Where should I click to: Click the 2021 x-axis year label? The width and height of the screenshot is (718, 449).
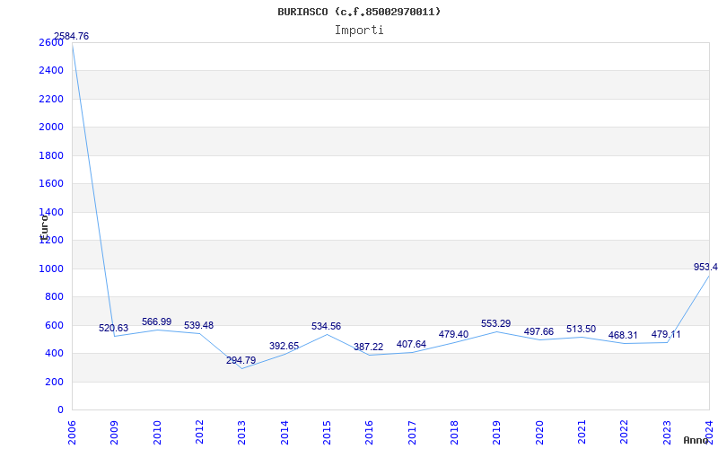(x=582, y=433)
